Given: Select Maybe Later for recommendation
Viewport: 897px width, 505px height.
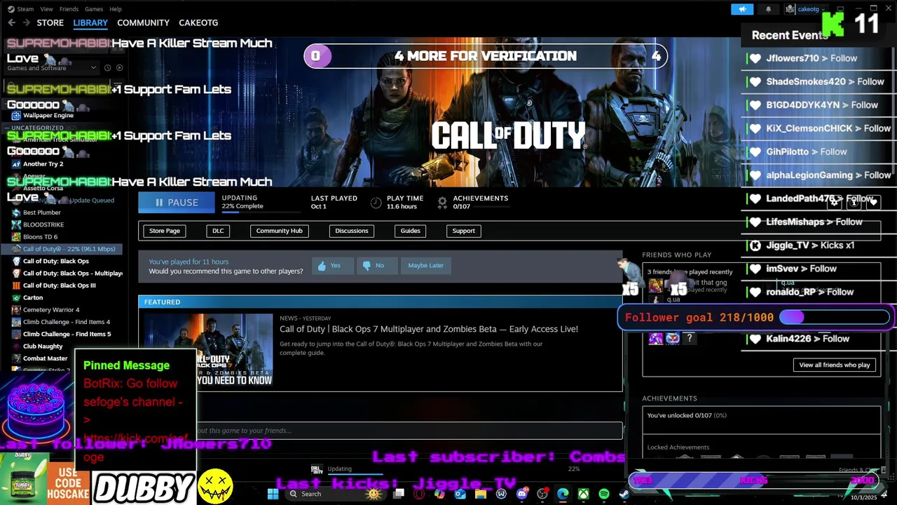Looking at the screenshot, I should 426,265.
